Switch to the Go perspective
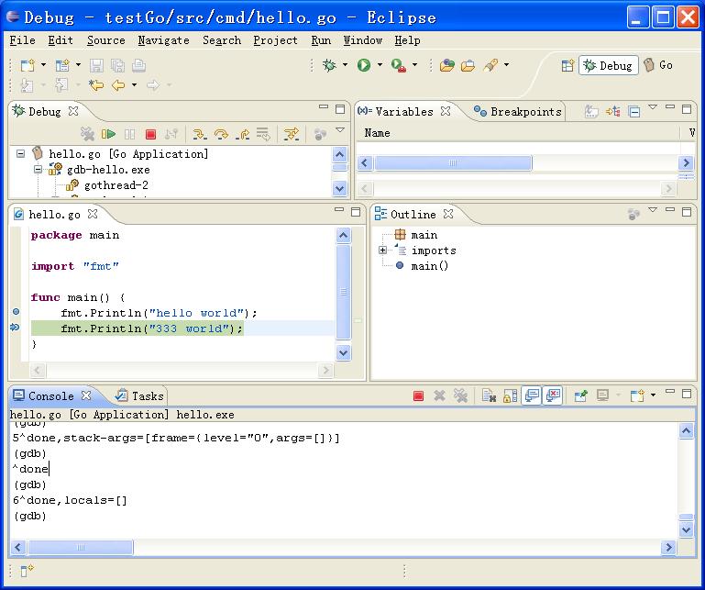This screenshot has height=590, width=705. coord(658,65)
